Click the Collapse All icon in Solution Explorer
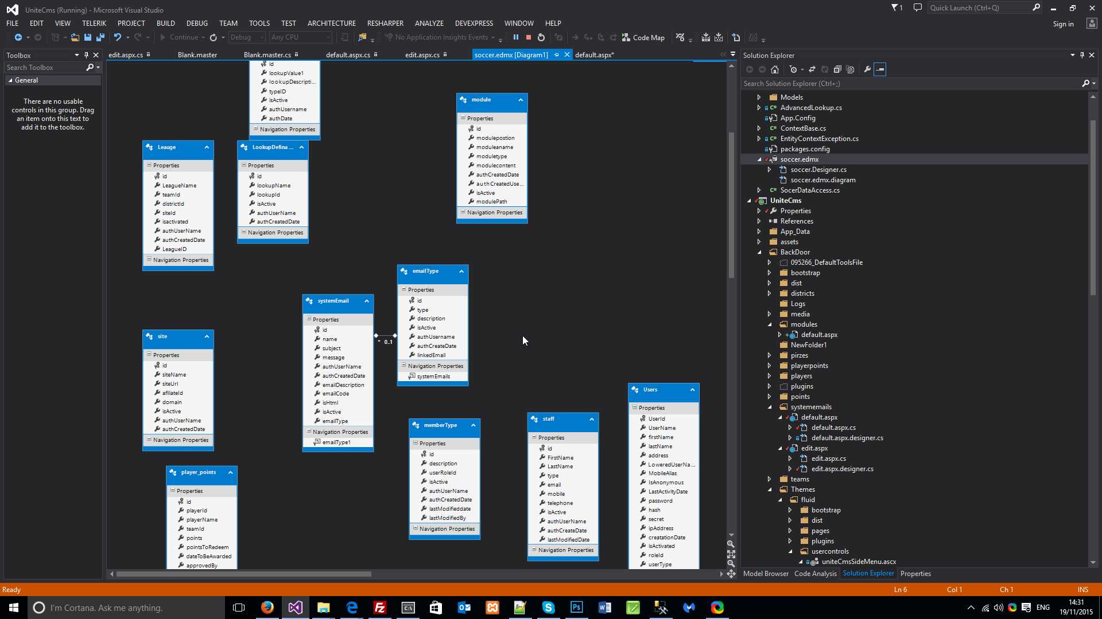The width and height of the screenshot is (1102, 619). (x=837, y=69)
